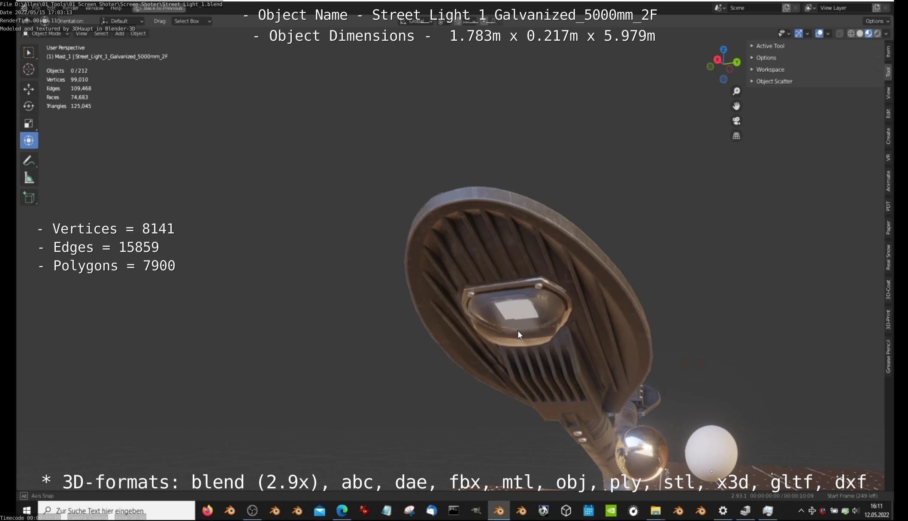This screenshot has height=521, width=908.
Task: Click the red X axis gizmo ball
Action: (717, 60)
